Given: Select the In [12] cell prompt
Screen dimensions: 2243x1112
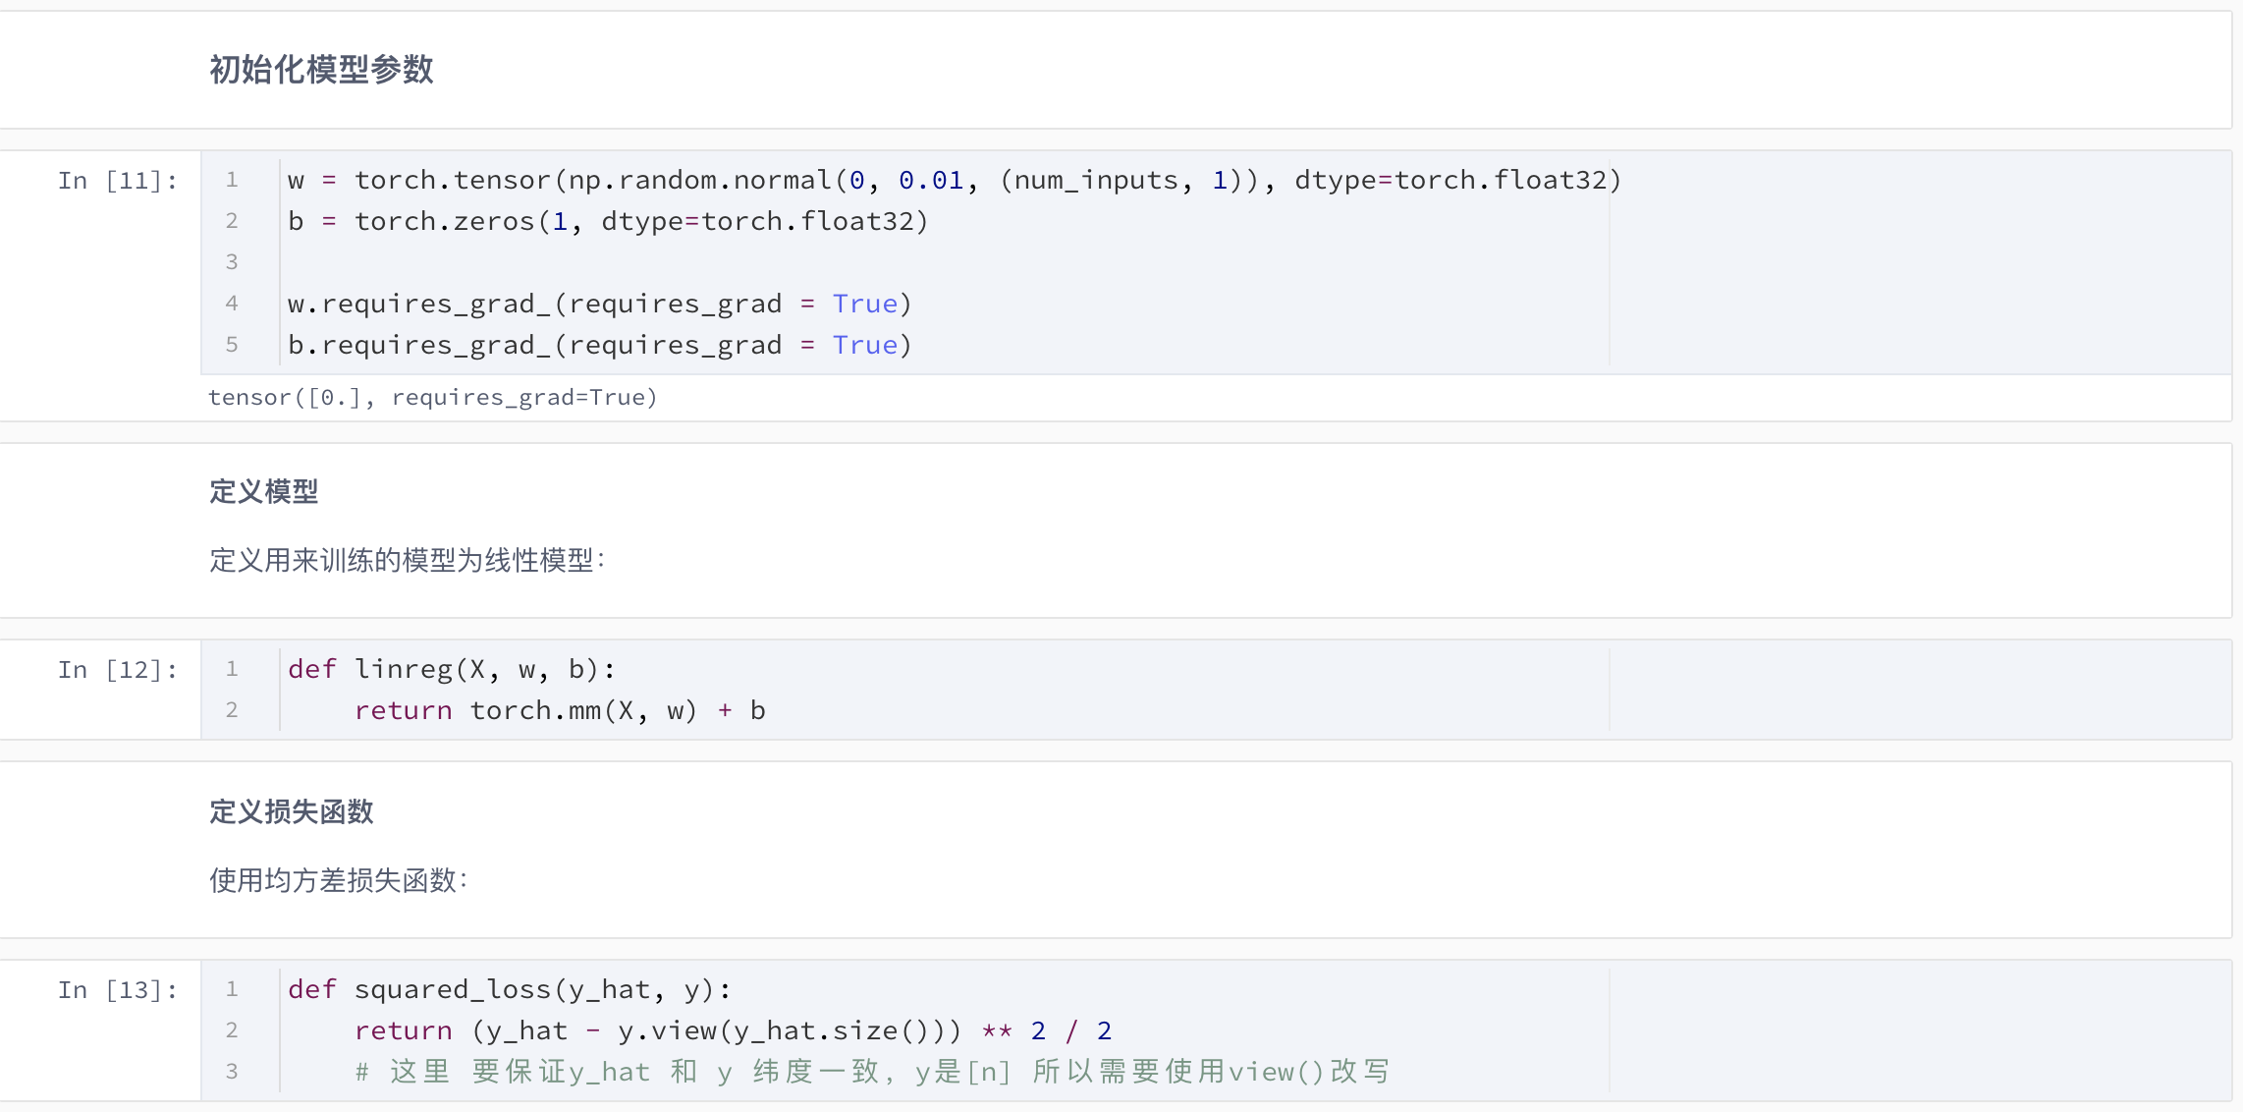Looking at the screenshot, I should tap(117, 670).
